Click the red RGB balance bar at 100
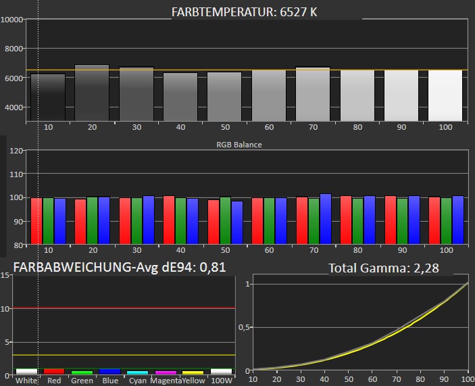The image size is (475, 386). [x=434, y=220]
